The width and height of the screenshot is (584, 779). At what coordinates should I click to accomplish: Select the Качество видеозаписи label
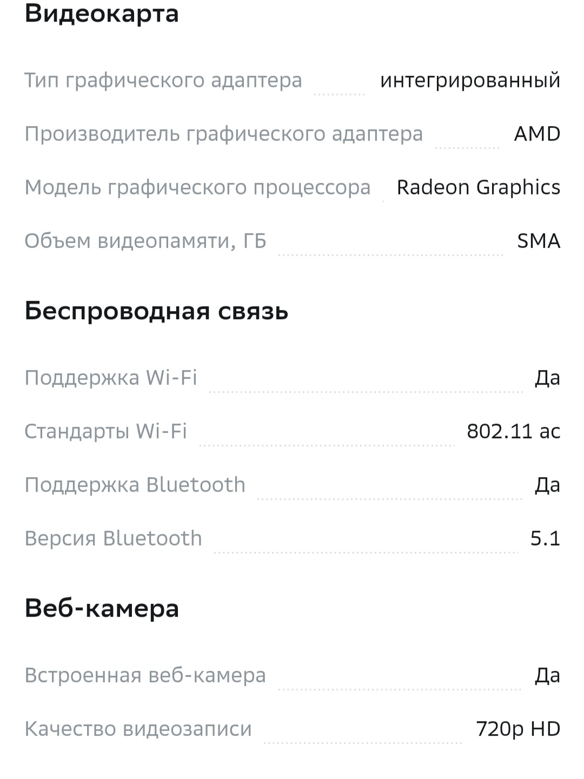tap(138, 729)
